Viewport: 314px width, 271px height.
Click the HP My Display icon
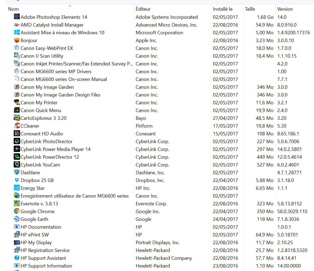(x=17, y=242)
